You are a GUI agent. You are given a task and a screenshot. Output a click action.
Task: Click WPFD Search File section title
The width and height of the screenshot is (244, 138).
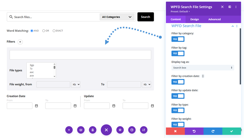(x=186, y=26)
